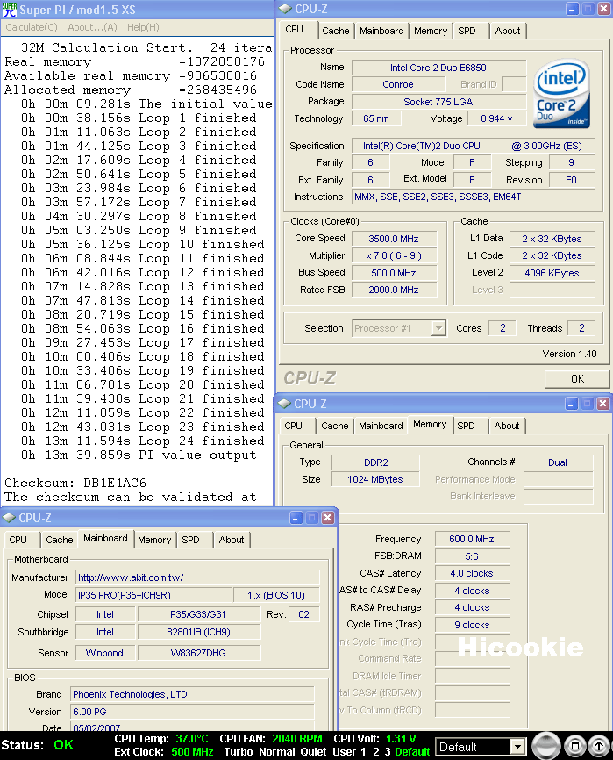Click the Checksum DB1E1AC6 line in Super PI
Screen dimensions: 613x760
pos(75,483)
